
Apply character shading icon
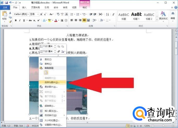coord(62,20)
